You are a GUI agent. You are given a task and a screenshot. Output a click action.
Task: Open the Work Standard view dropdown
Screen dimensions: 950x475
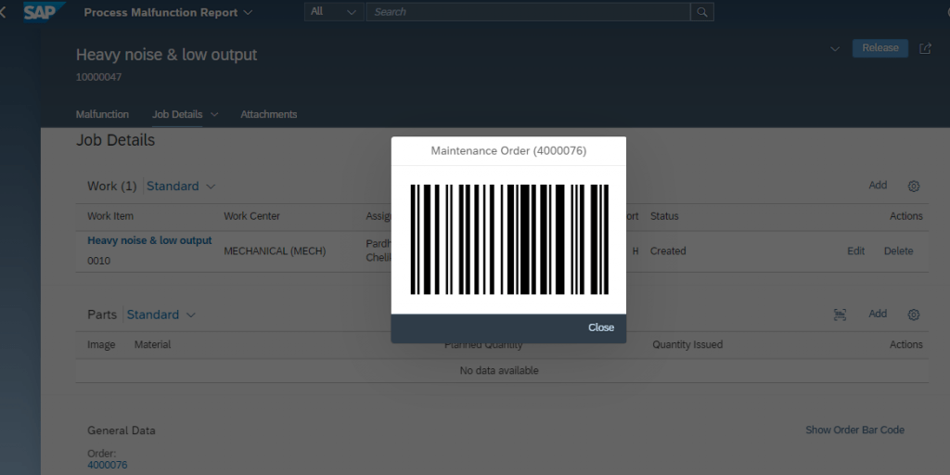click(x=181, y=186)
